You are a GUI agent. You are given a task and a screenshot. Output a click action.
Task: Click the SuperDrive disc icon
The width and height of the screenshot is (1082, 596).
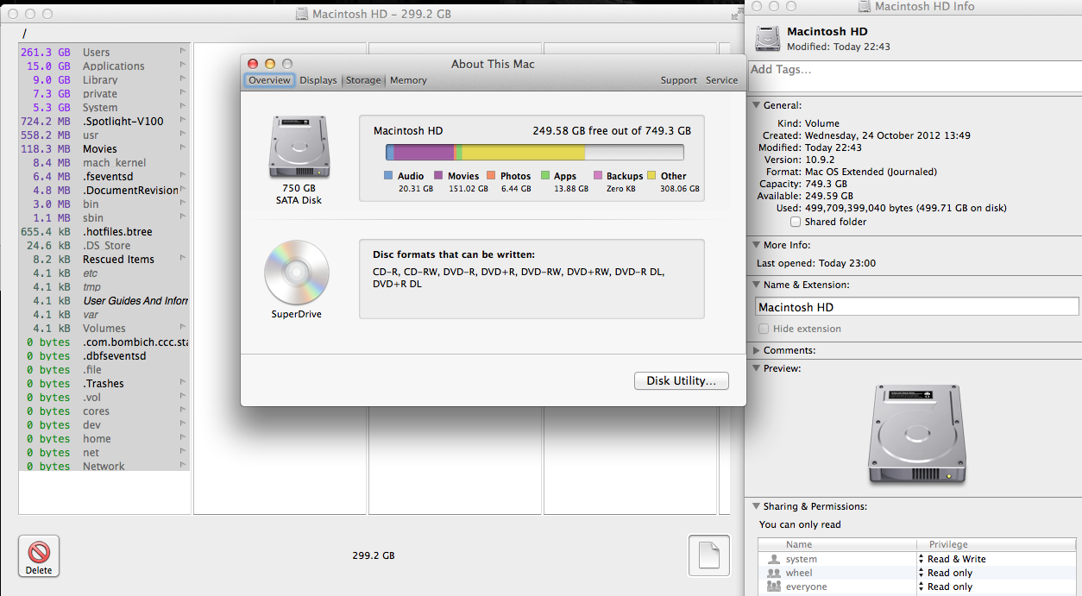click(297, 273)
